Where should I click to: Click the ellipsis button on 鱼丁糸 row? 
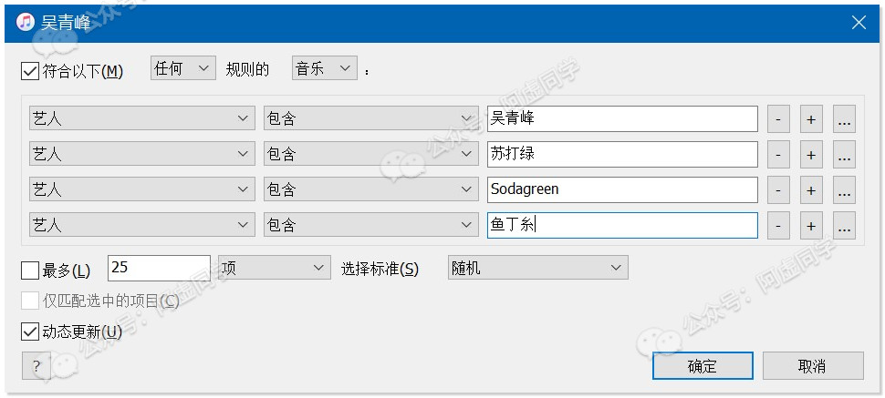(x=844, y=226)
